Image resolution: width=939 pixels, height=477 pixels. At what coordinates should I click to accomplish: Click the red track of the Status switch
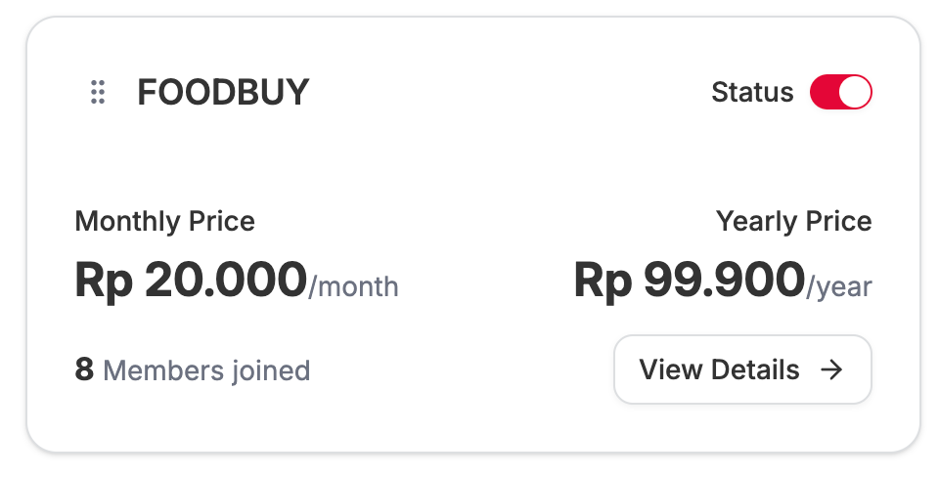click(824, 93)
